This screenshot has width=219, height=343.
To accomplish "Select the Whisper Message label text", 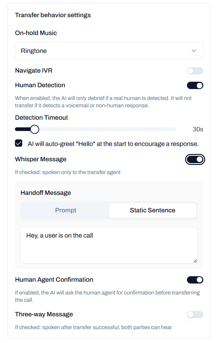I will [x=40, y=159].
